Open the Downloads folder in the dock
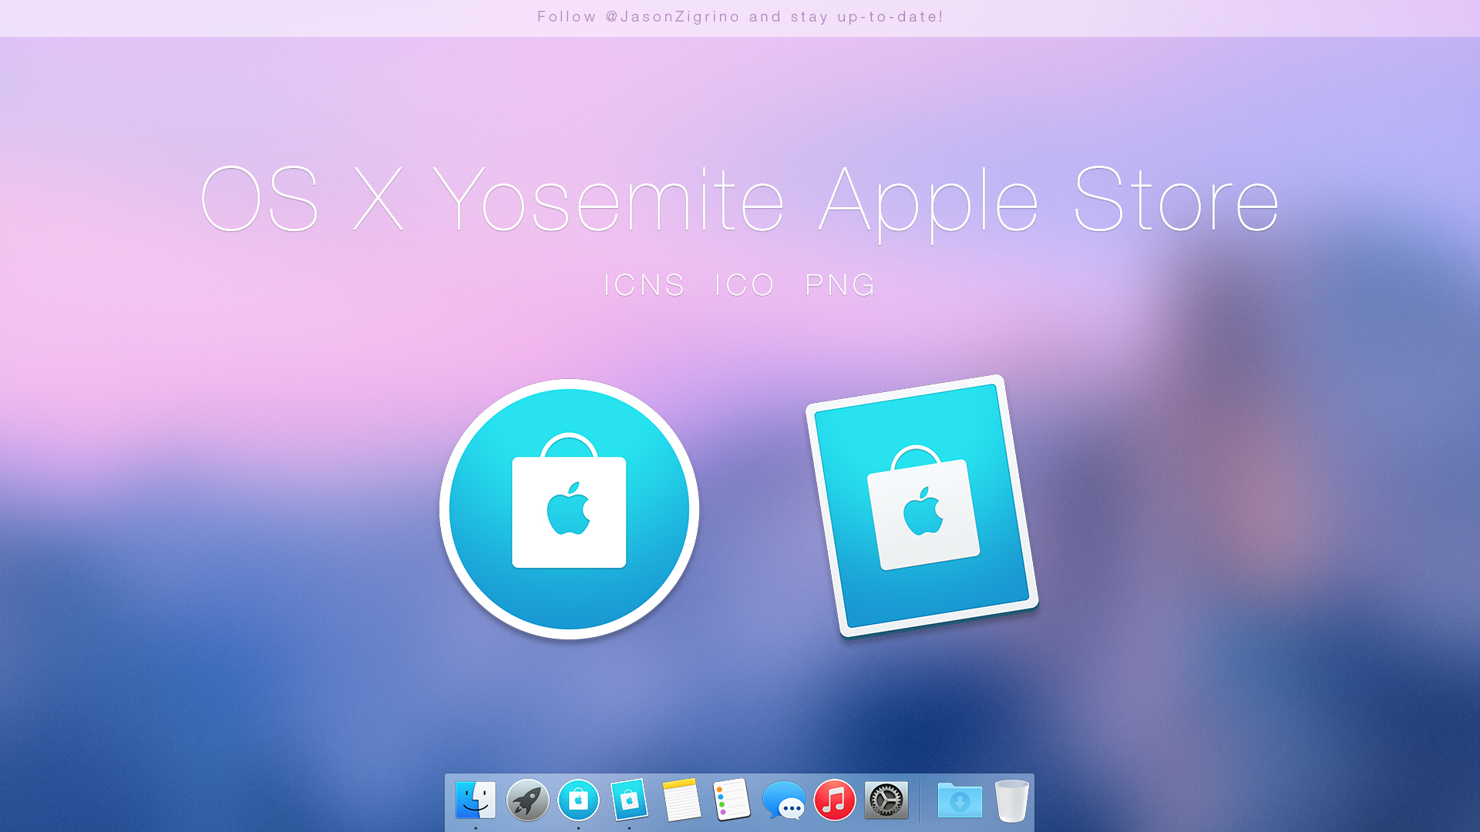Viewport: 1480px width, 832px height. click(959, 801)
